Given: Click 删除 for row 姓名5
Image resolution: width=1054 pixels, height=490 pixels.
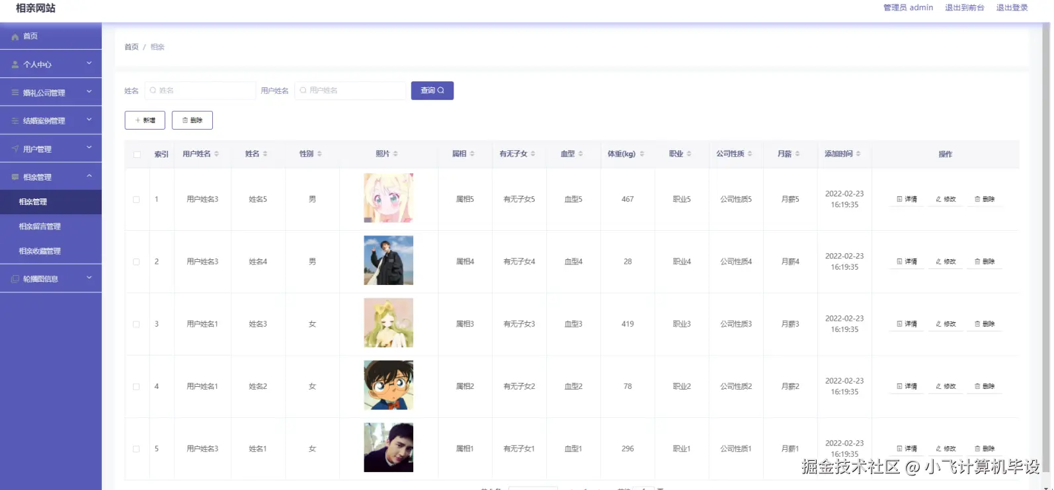Looking at the screenshot, I should tap(985, 199).
